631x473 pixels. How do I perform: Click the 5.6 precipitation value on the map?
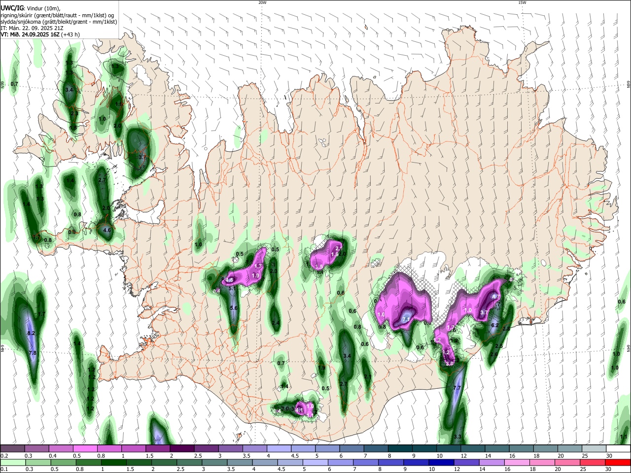point(234,308)
